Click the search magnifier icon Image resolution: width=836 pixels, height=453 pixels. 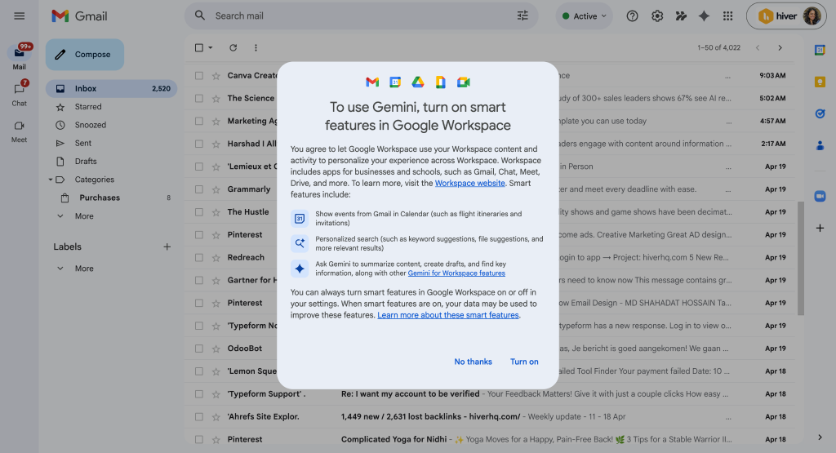(200, 16)
